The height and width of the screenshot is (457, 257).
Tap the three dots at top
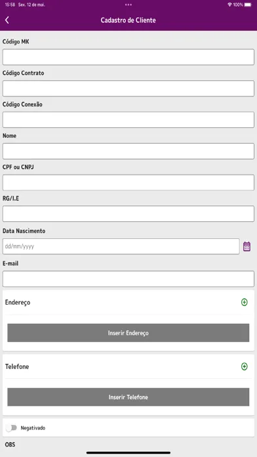pos(128,5)
